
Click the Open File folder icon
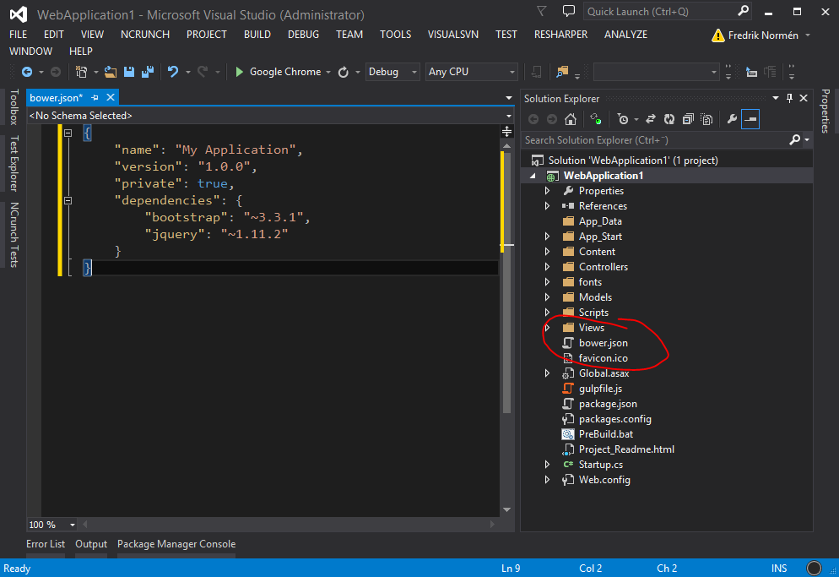(111, 72)
